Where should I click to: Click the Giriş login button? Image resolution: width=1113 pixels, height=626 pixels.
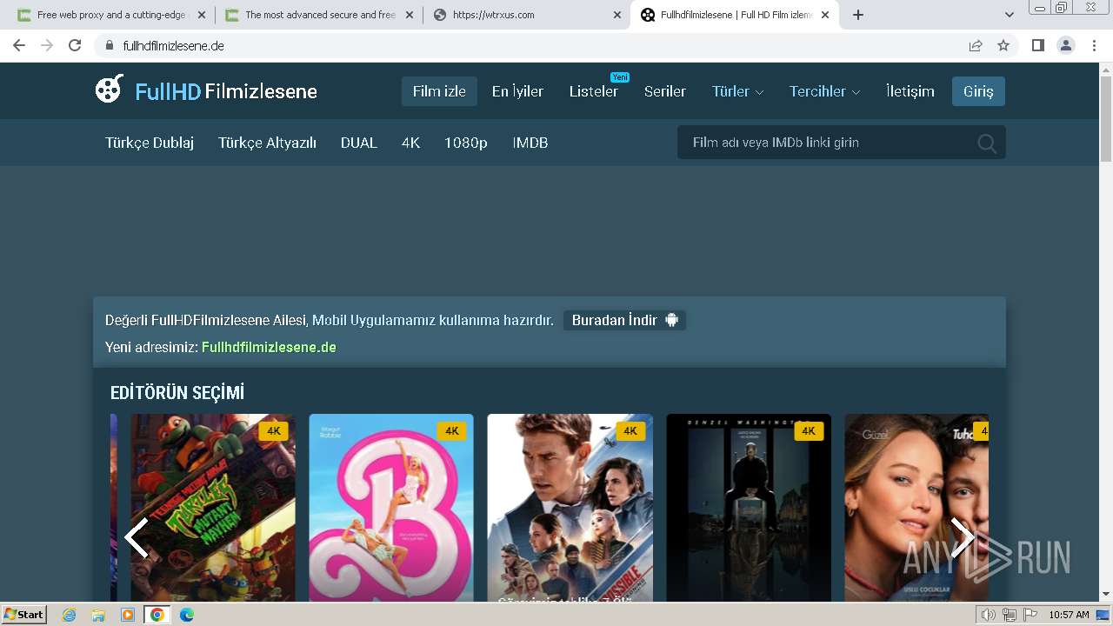pos(978,91)
